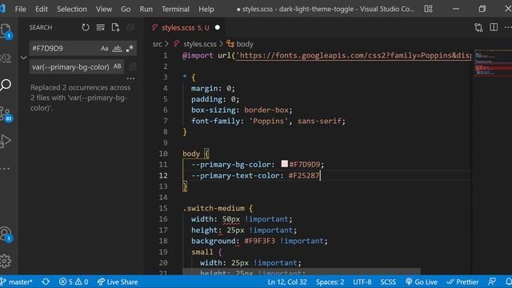Click src in the breadcrumb
Screen dimensions: 512x288
tap(158, 44)
